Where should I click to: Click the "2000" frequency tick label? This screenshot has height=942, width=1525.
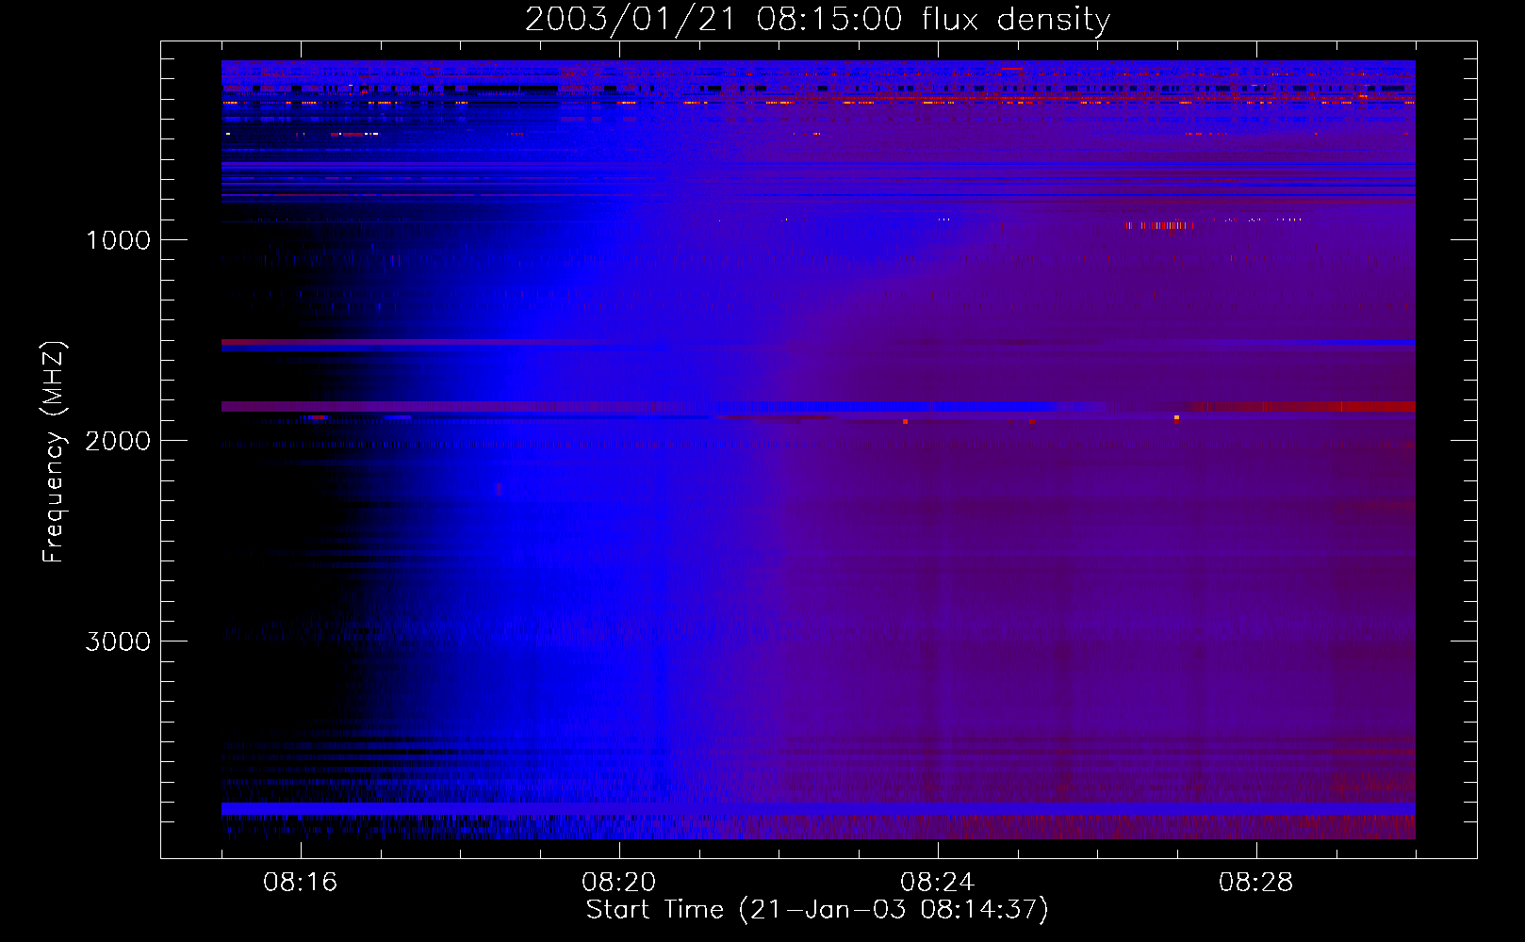(x=118, y=441)
